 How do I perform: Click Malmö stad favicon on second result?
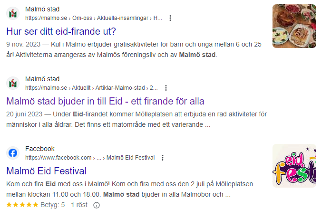click(13, 83)
